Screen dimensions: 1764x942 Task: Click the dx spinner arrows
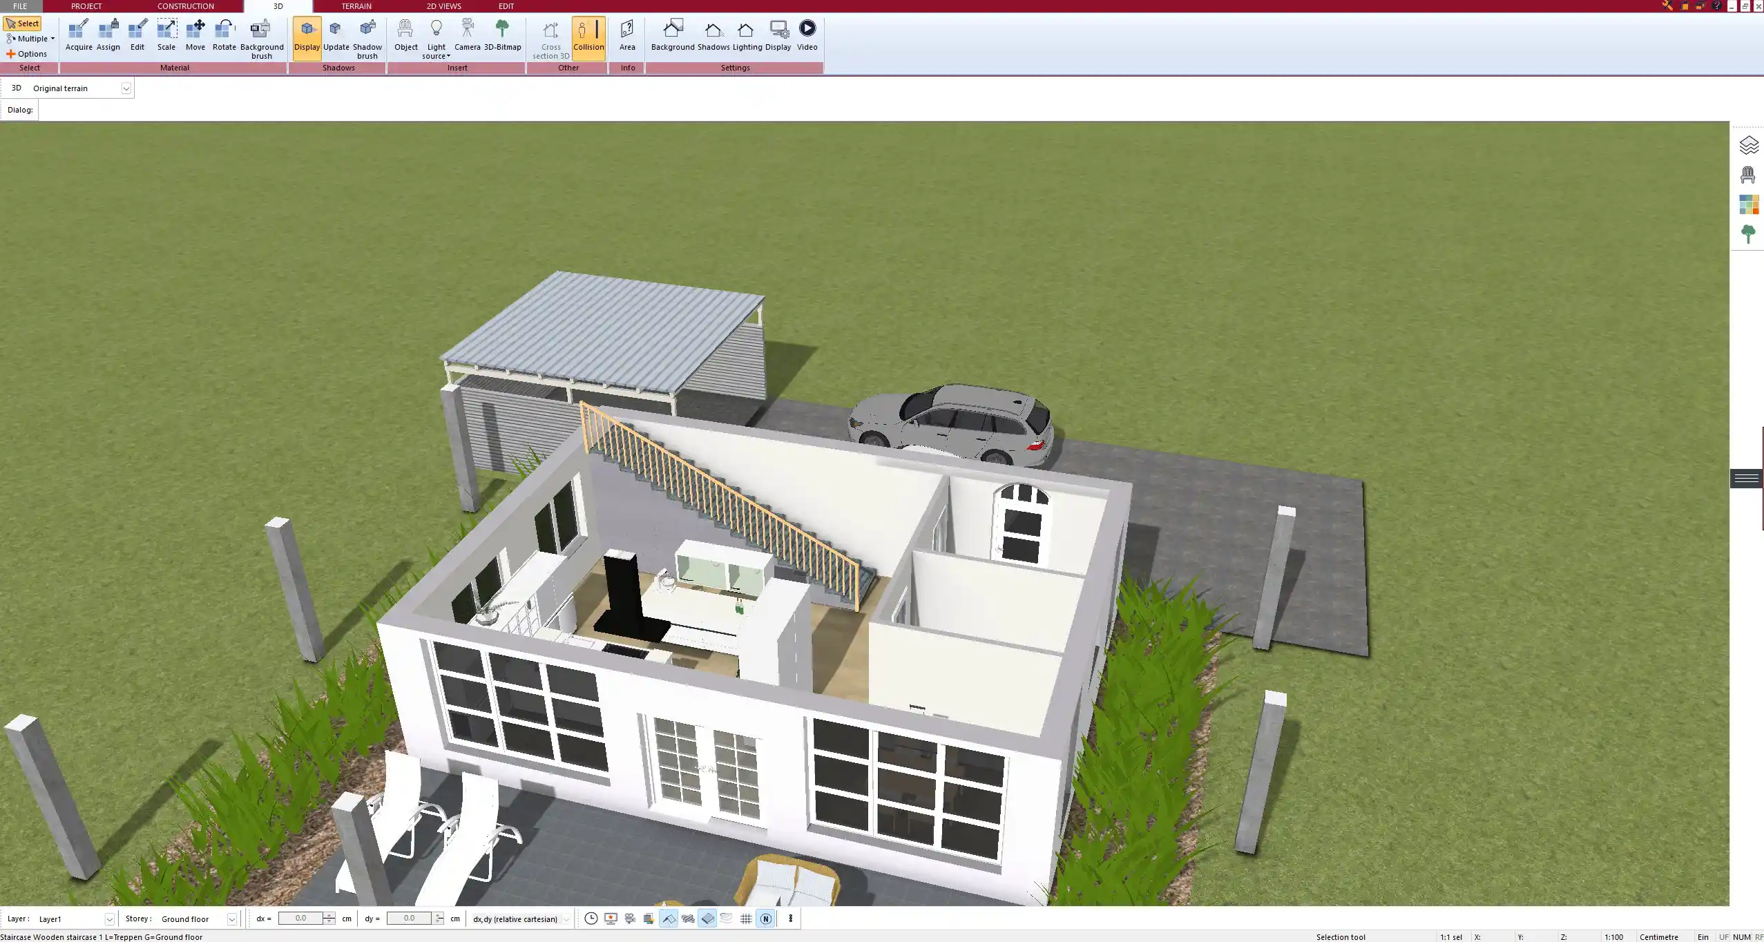329,919
